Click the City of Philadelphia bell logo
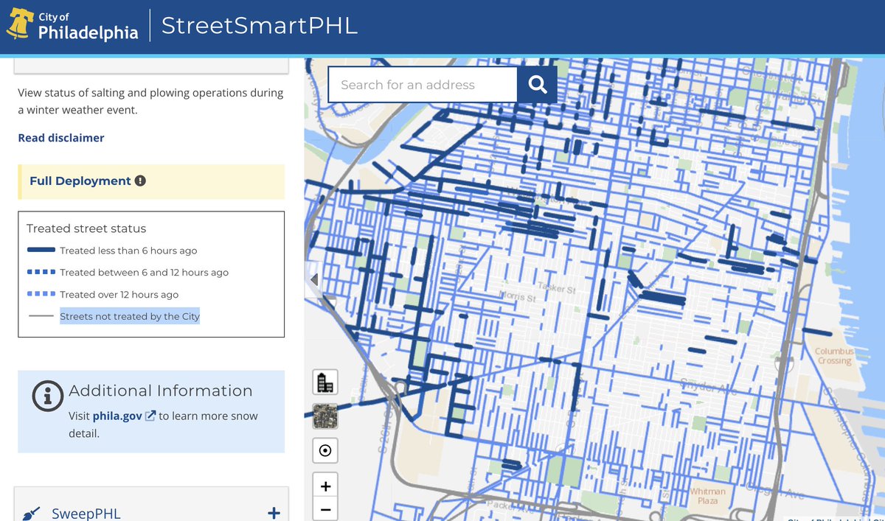The width and height of the screenshot is (885, 521). pyautogui.click(x=19, y=23)
